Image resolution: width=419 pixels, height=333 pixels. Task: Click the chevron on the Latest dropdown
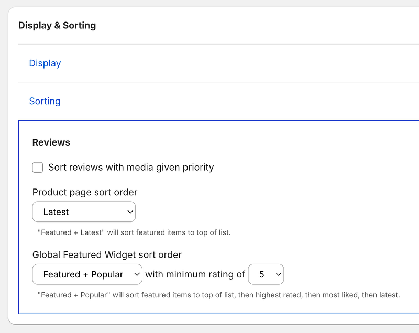coord(129,212)
